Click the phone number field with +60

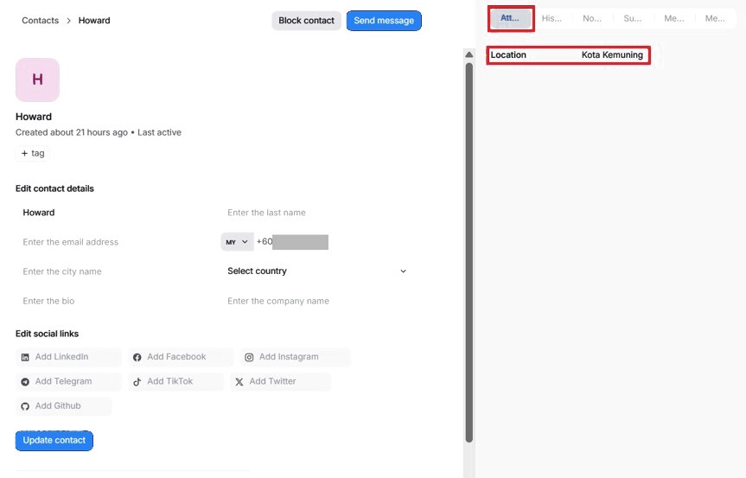[292, 242]
